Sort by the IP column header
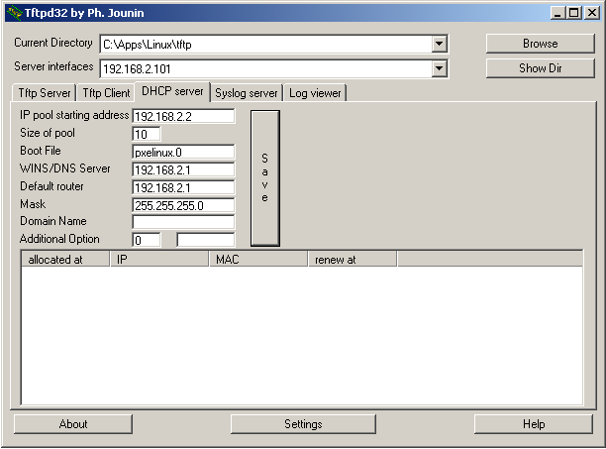 pyautogui.click(x=159, y=259)
